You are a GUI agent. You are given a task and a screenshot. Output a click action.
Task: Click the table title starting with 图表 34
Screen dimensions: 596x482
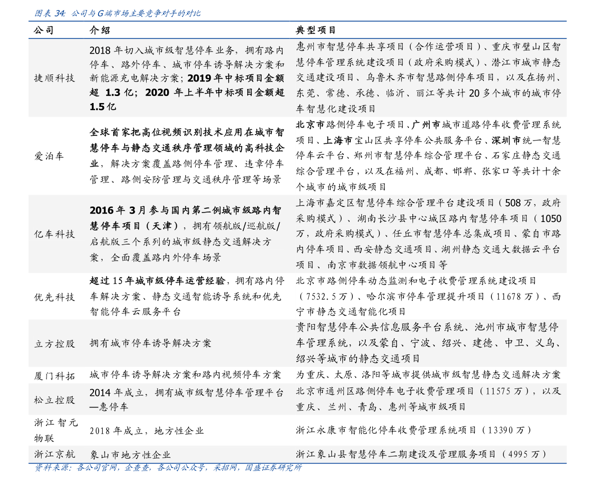click(x=117, y=13)
